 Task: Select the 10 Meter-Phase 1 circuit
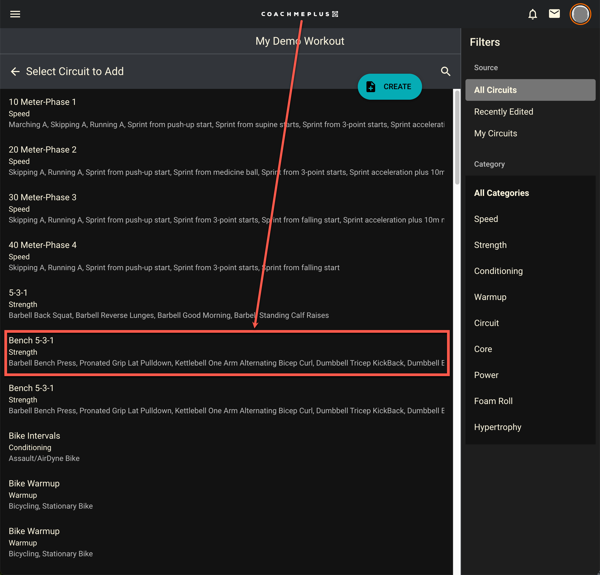(x=226, y=113)
